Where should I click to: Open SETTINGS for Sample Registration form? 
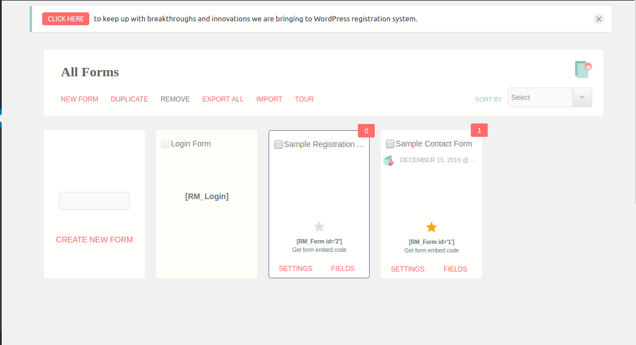pos(296,268)
